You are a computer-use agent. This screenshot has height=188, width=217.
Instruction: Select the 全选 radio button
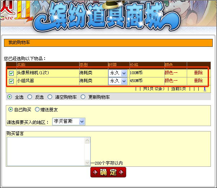pos(9,97)
